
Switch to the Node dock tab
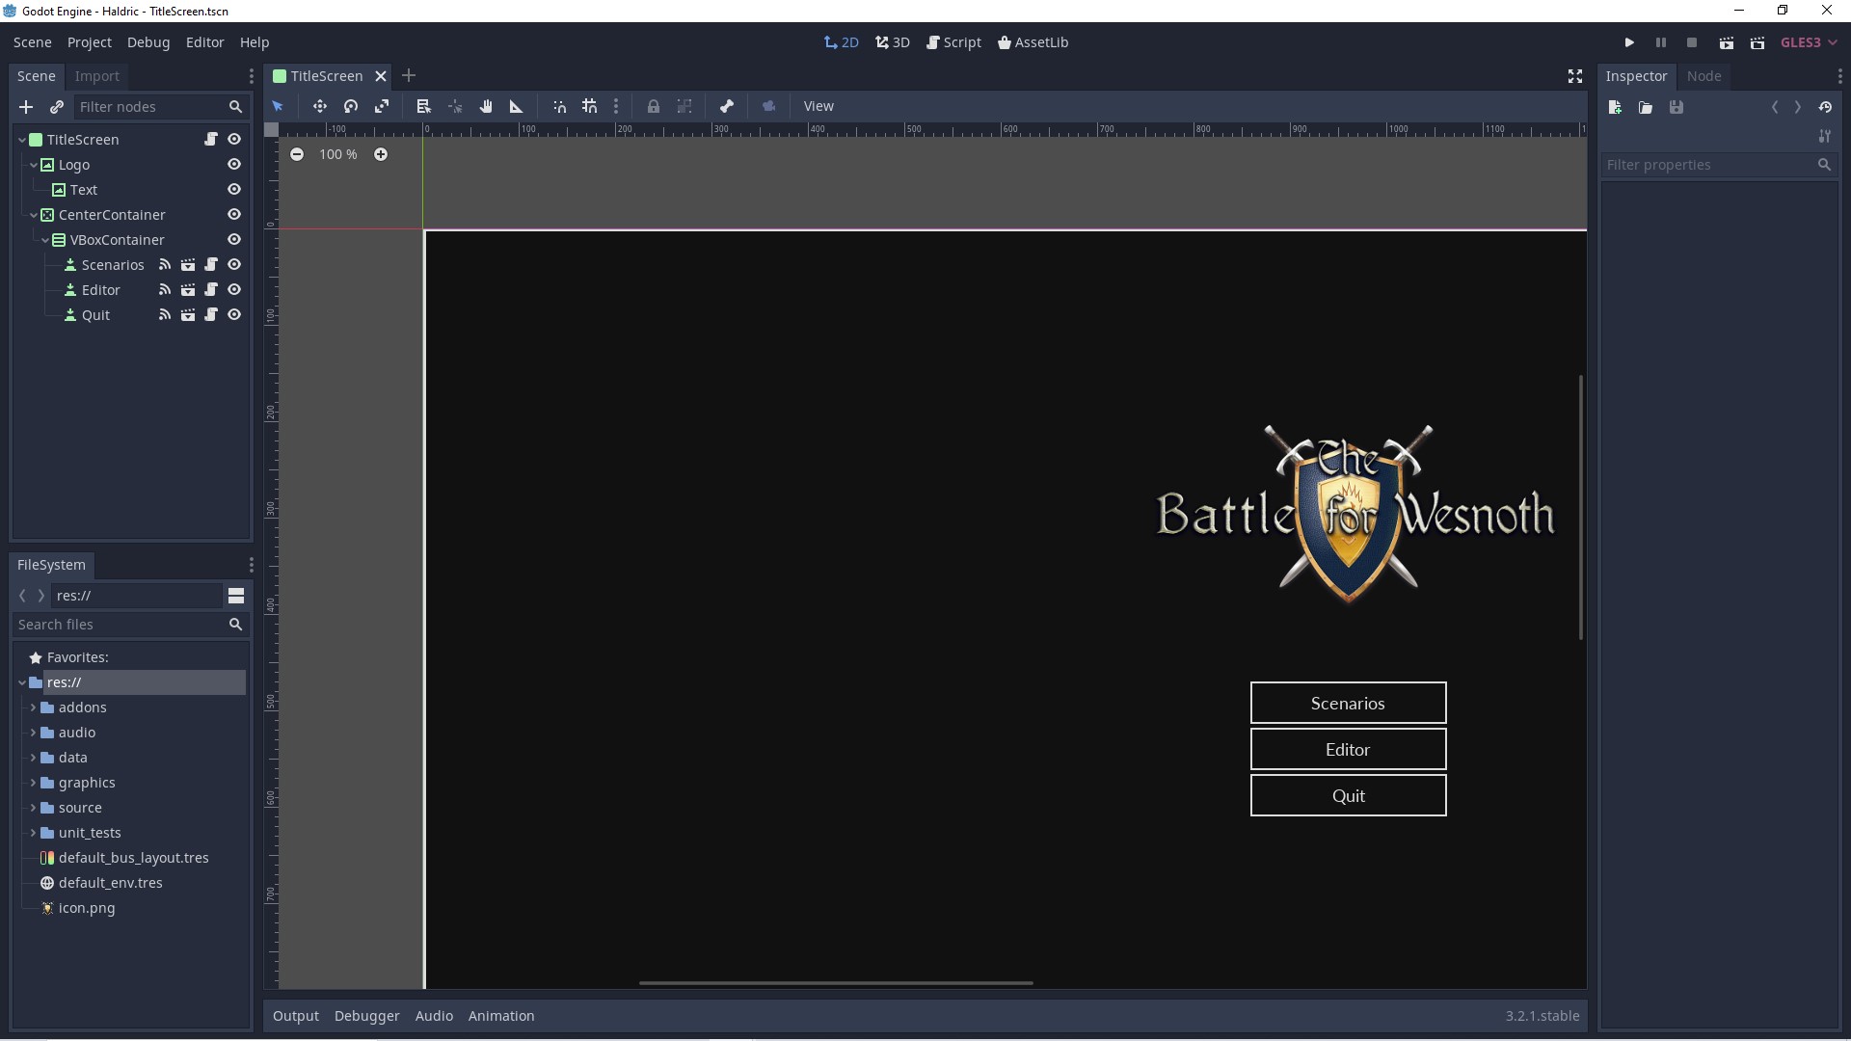1703,76
